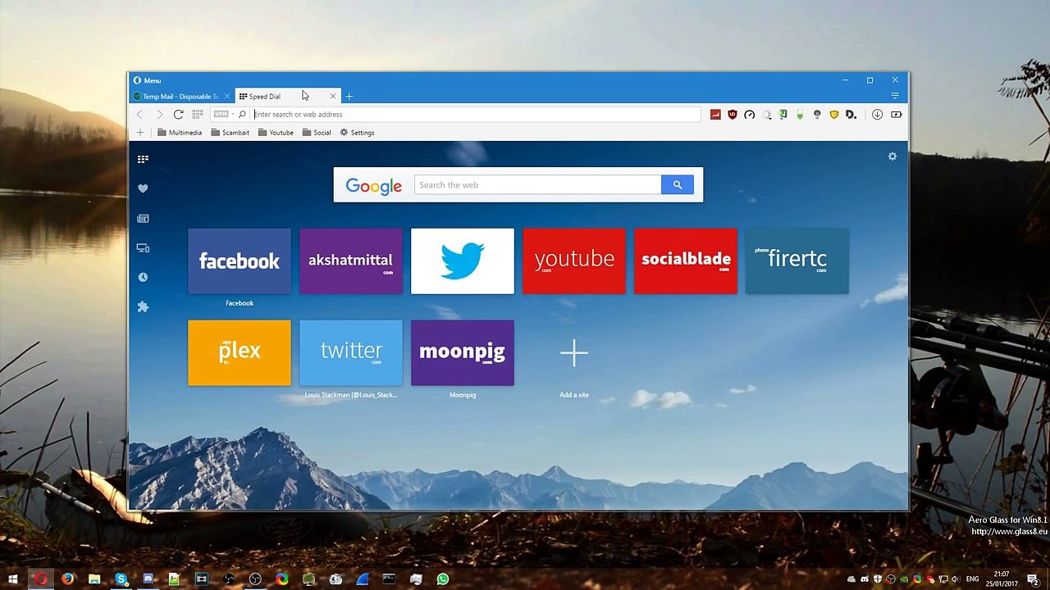Open Extensions puzzle icon in sidebar
Image resolution: width=1050 pixels, height=590 pixels.
(143, 306)
